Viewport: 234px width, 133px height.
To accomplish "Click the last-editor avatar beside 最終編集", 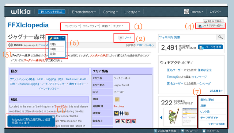I will pos(11,45).
